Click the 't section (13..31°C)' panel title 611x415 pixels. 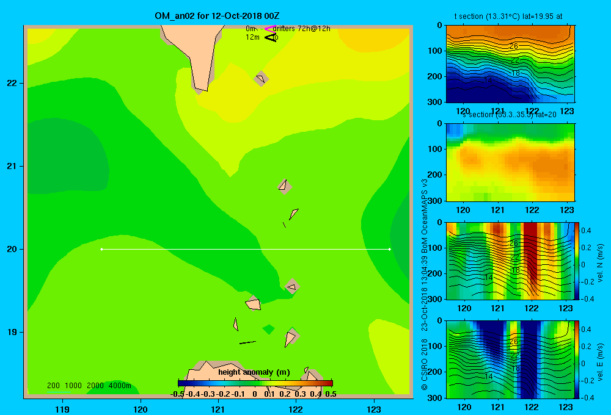click(x=508, y=16)
